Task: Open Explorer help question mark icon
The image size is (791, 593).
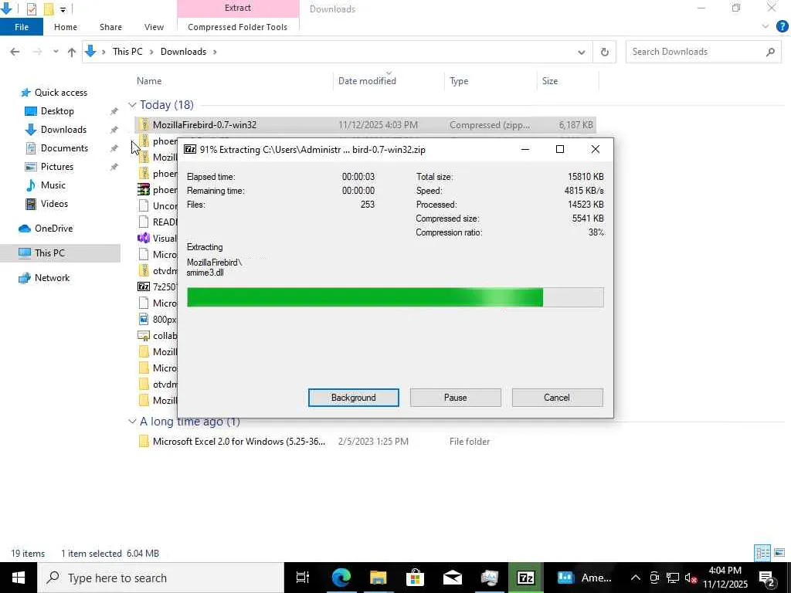Action: 782,27
